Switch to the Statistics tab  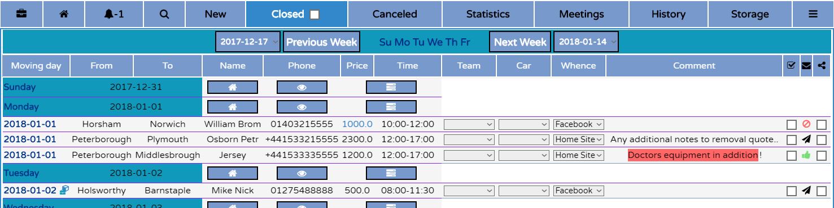pyautogui.click(x=488, y=15)
